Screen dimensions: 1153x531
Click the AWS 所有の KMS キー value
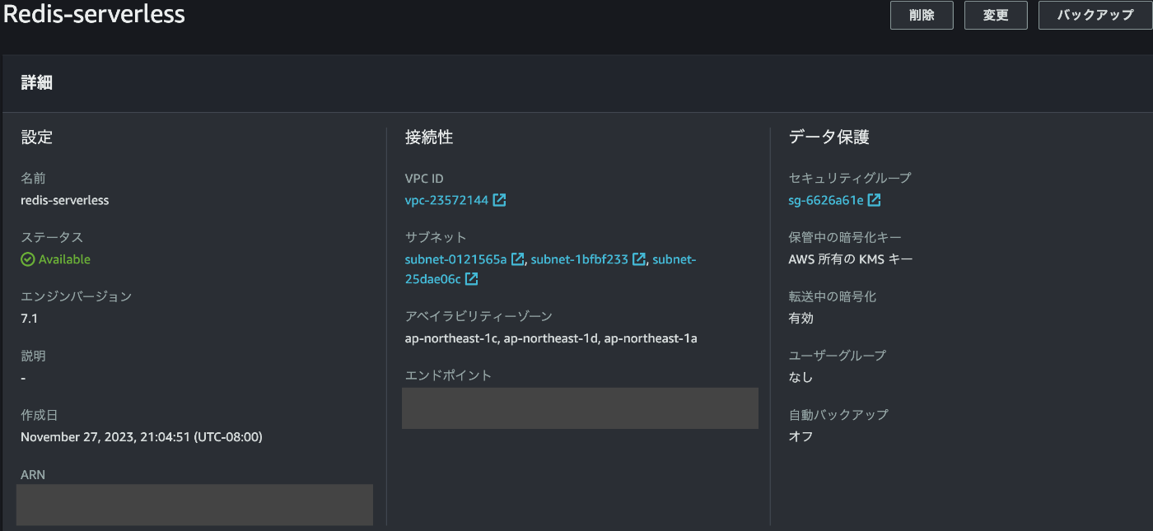[x=851, y=259]
